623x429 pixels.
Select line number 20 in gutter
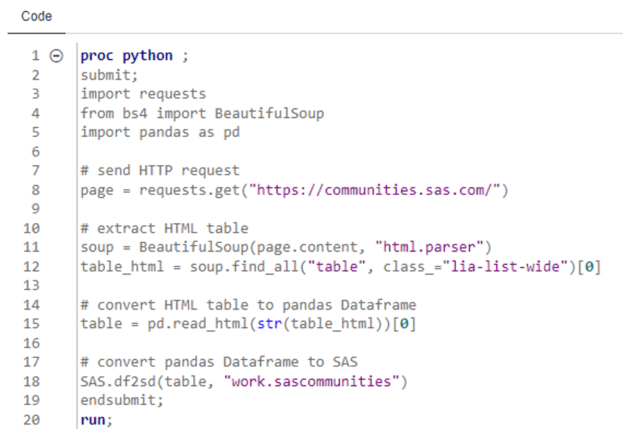tap(32, 420)
